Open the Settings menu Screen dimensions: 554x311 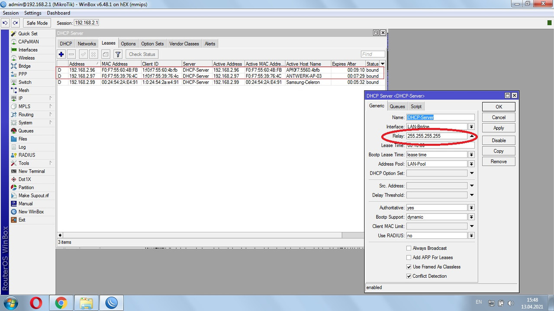[33, 13]
